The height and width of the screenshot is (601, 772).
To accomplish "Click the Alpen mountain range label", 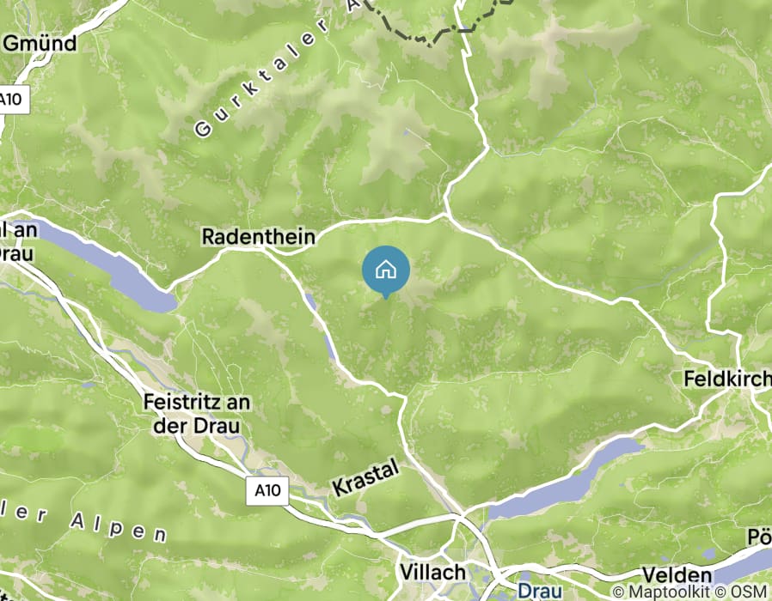I will point(118,527).
